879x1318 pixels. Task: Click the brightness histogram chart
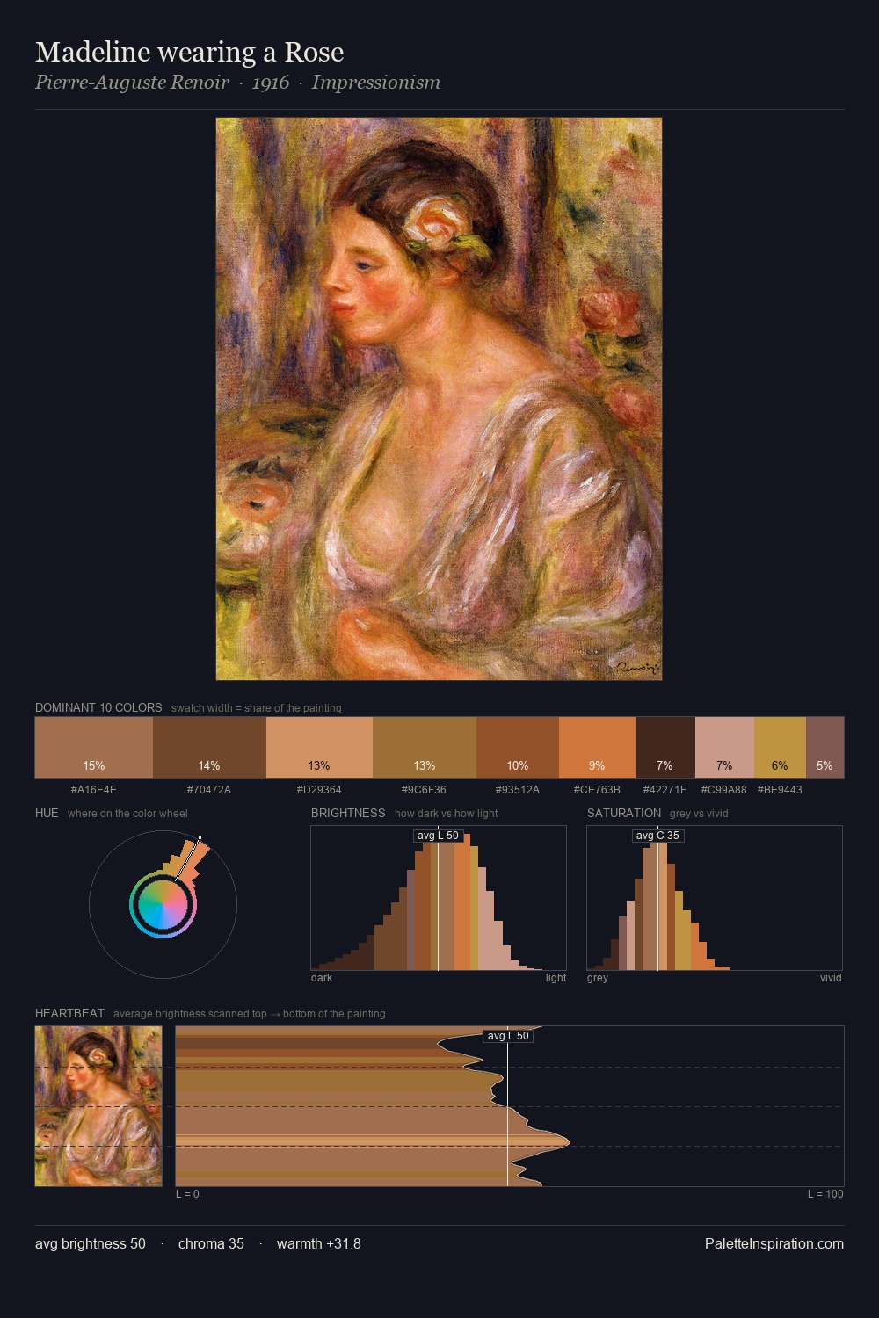(x=439, y=898)
